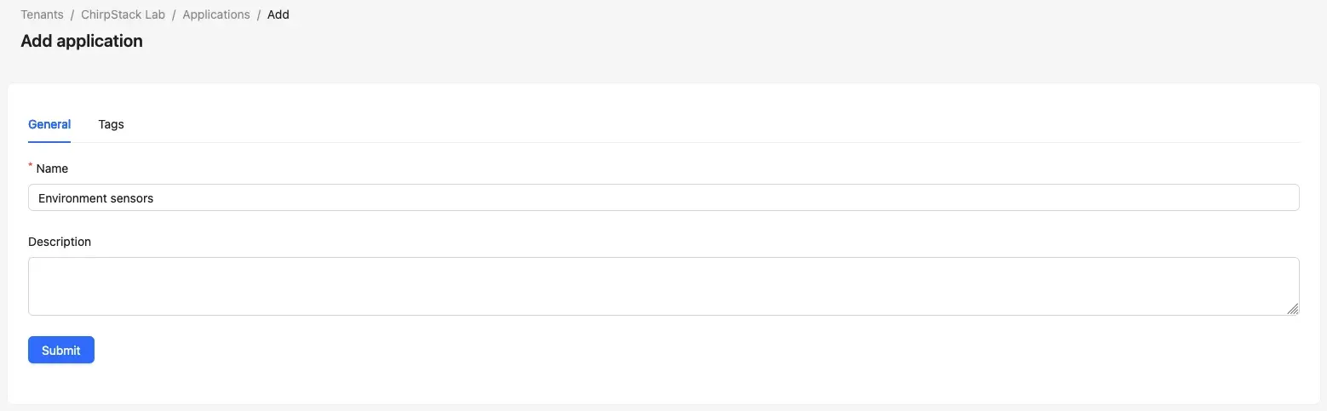The width and height of the screenshot is (1327, 411).
Task: Submit the new application form
Action: (x=61, y=350)
